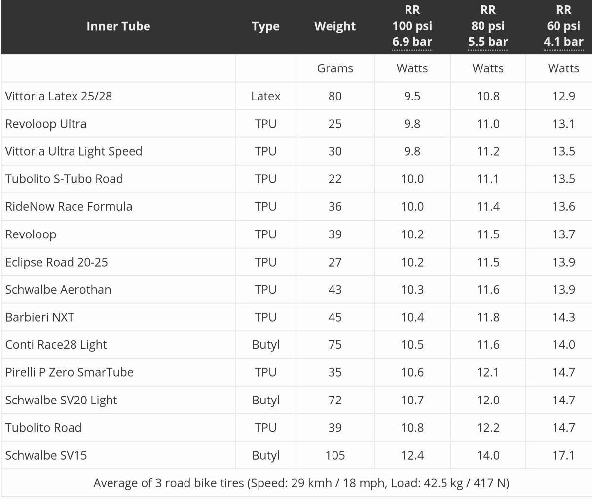Select the Barbieri NXT entry
This screenshot has width=592, height=501.
point(39,317)
